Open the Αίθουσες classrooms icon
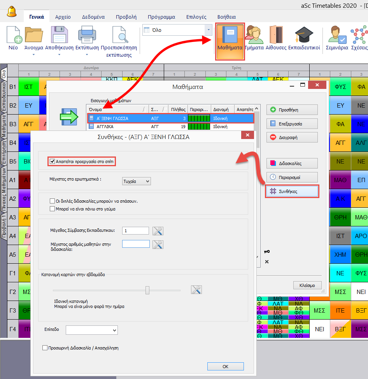The height and width of the screenshot is (379, 368). 276,36
